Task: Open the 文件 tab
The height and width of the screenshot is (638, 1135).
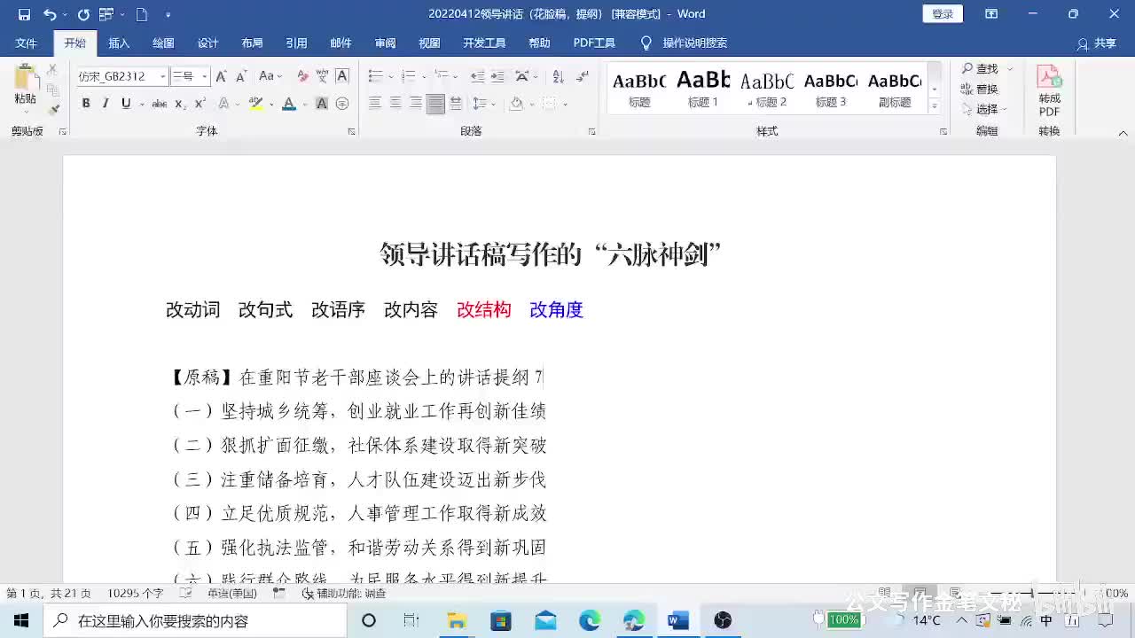Action: click(27, 43)
